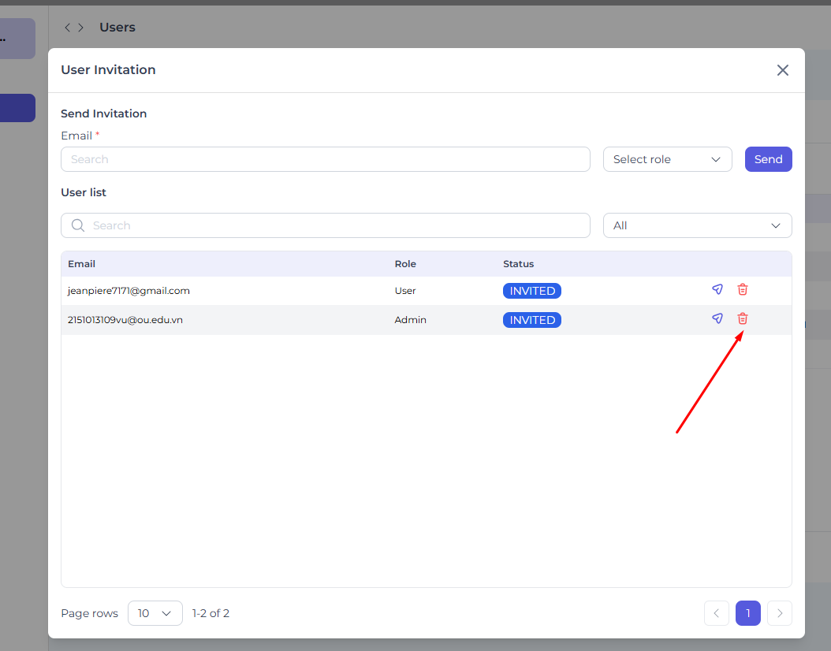Click the Users page title

point(117,28)
